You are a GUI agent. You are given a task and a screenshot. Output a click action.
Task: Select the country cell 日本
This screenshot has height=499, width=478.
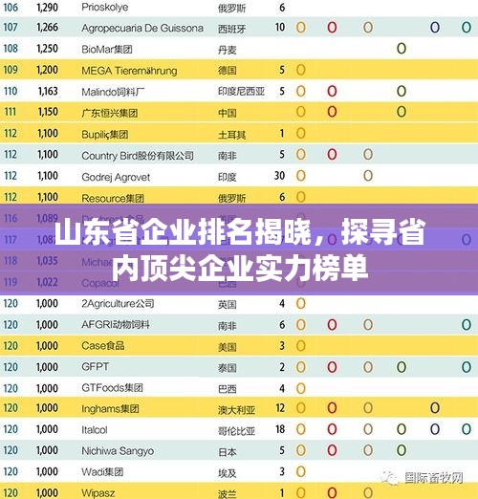coord(228,452)
